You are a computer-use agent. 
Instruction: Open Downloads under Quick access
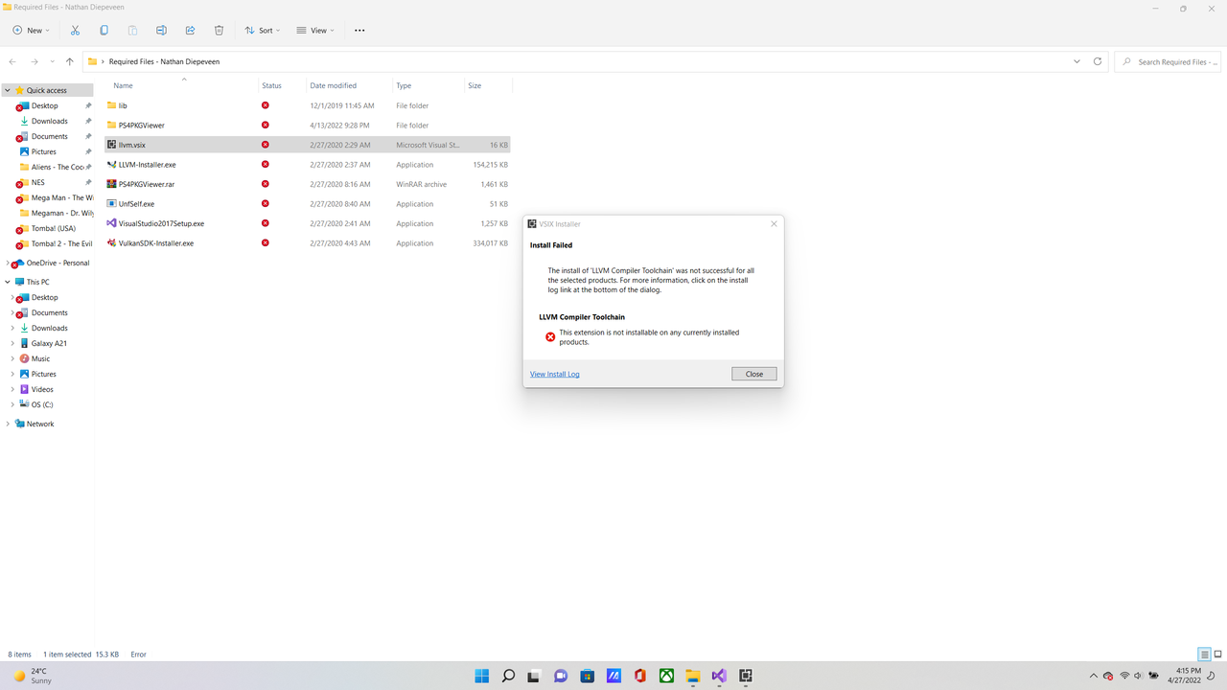pyautogui.click(x=49, y=121)
